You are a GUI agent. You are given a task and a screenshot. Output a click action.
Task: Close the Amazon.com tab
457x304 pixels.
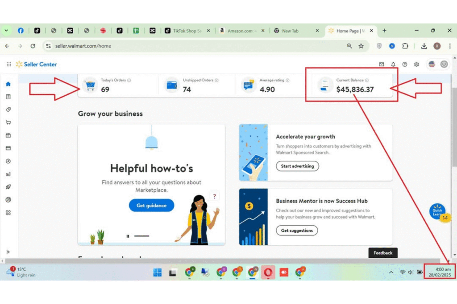coord(263,31)
